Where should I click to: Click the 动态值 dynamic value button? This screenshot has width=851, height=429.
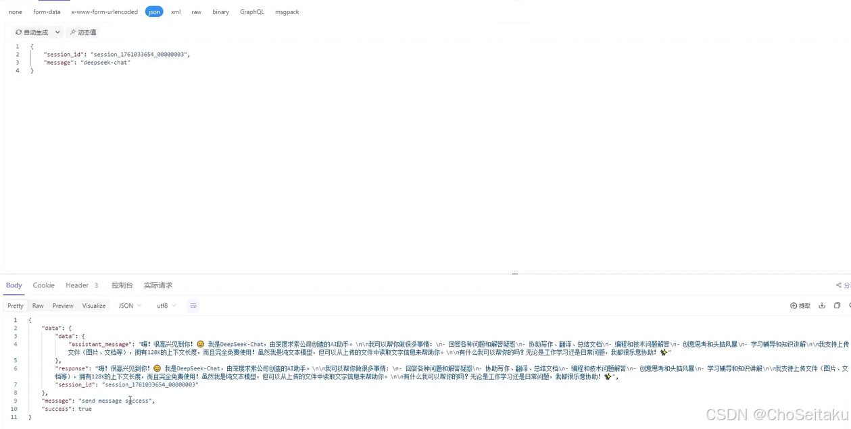tap(83, 32)
